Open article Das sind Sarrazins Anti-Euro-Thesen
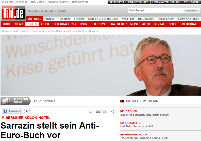Image resolution: width=201 pixels, height=141 pixels. click(145, 115)
